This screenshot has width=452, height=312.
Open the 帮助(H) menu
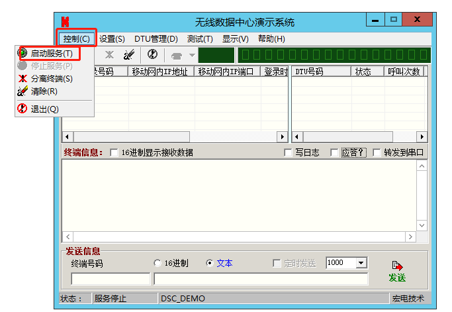tap(271, 38)
